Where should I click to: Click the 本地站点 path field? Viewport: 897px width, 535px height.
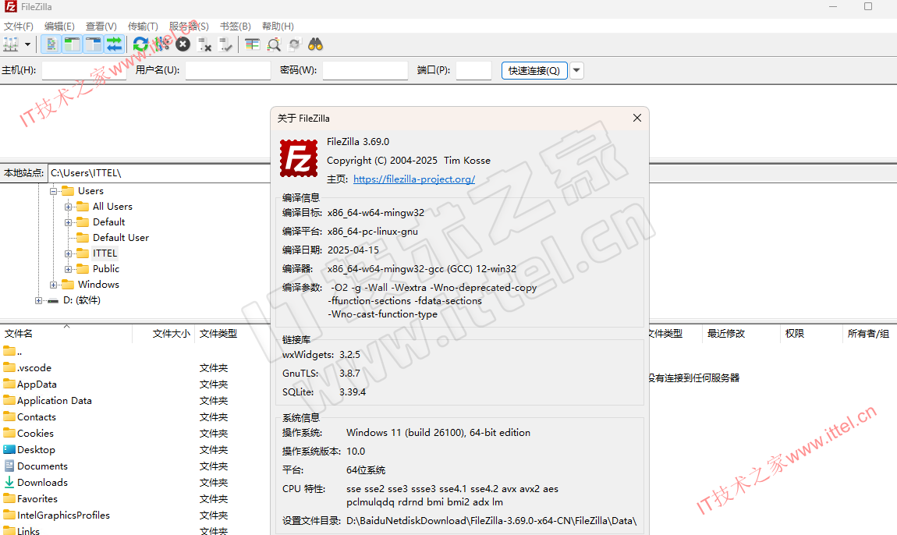(159, 173)
